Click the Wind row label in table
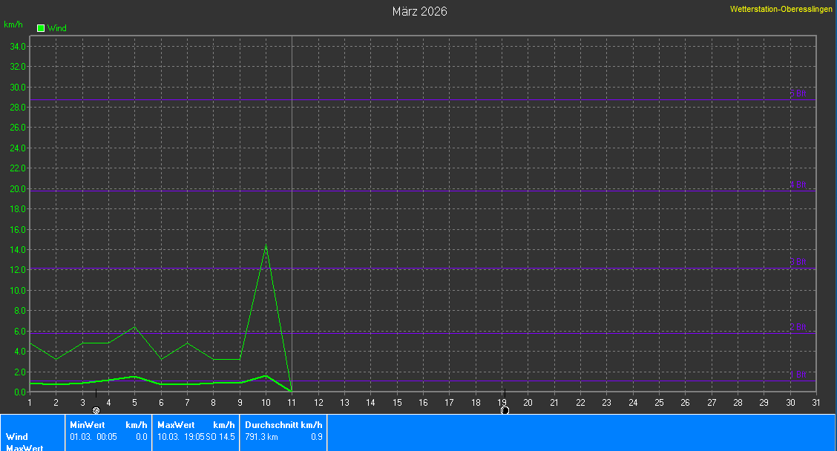837x451 pixels. [17, 437]
